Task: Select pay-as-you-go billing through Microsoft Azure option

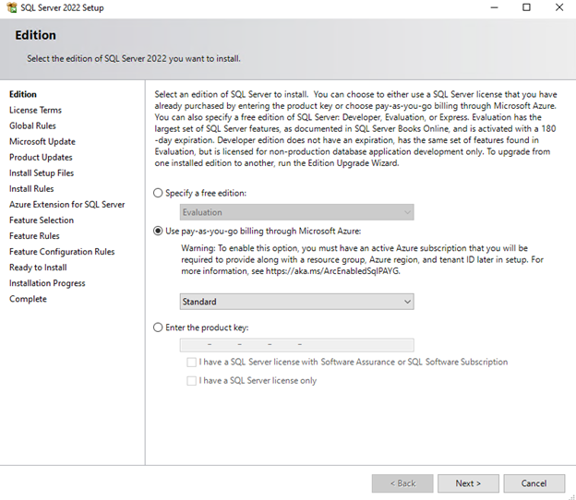Action: tap(158, 231)
